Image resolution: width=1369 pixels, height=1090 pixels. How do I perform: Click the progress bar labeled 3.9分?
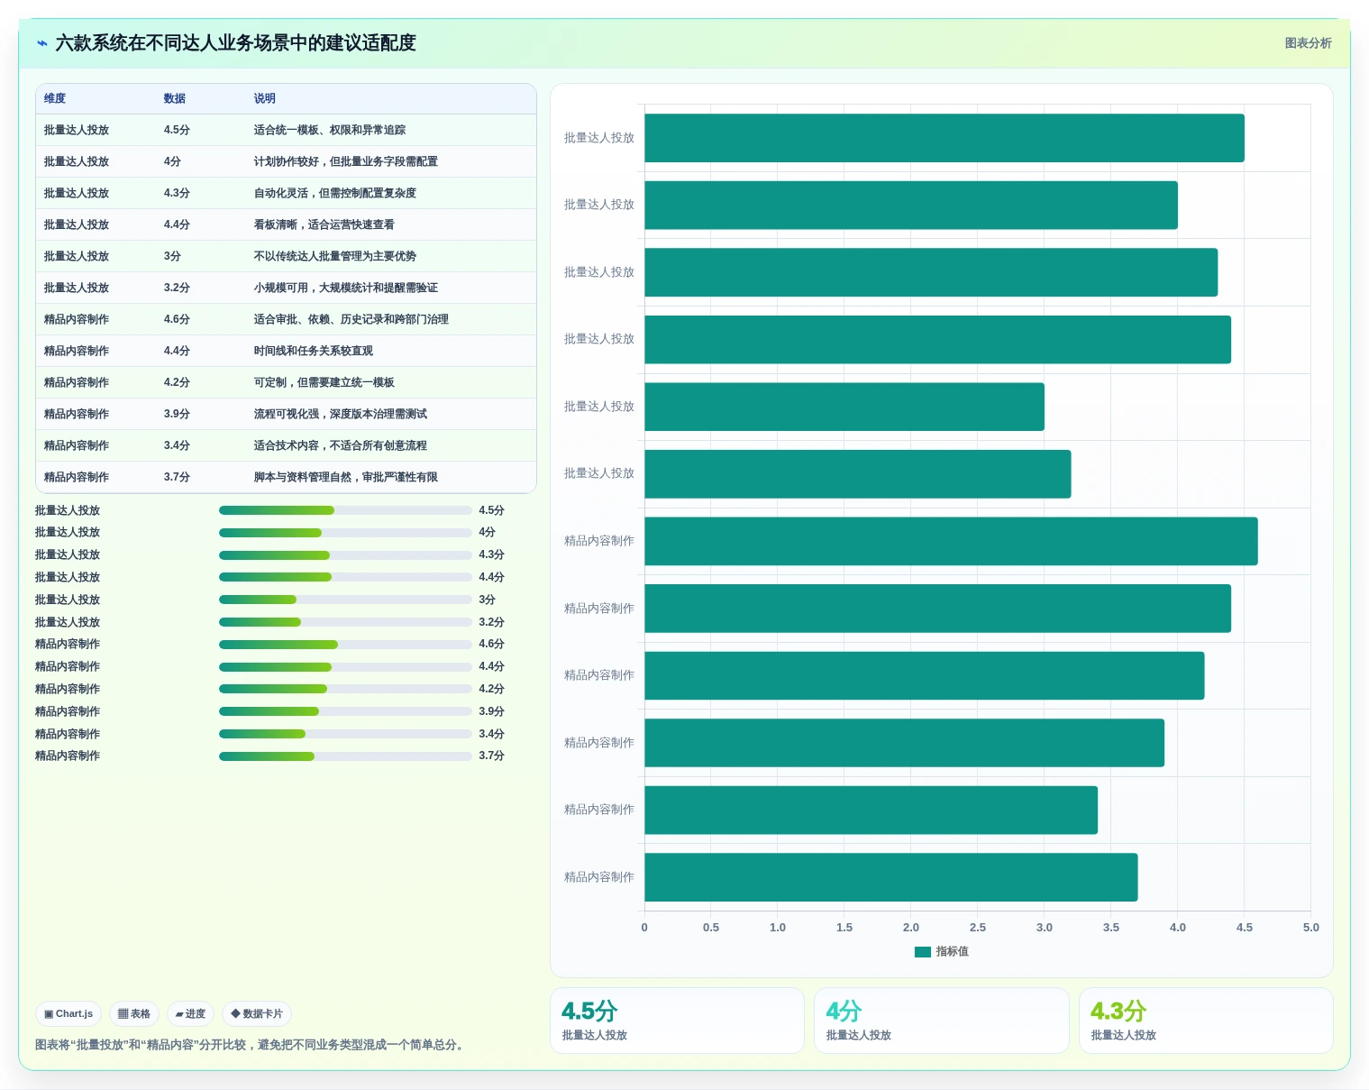tap(345, 711)
